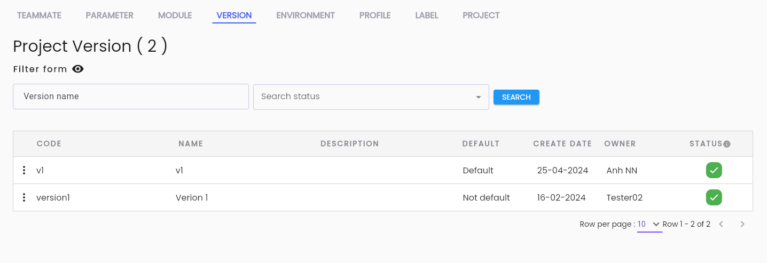
Task: Open the Module tab
Action: 175,15
